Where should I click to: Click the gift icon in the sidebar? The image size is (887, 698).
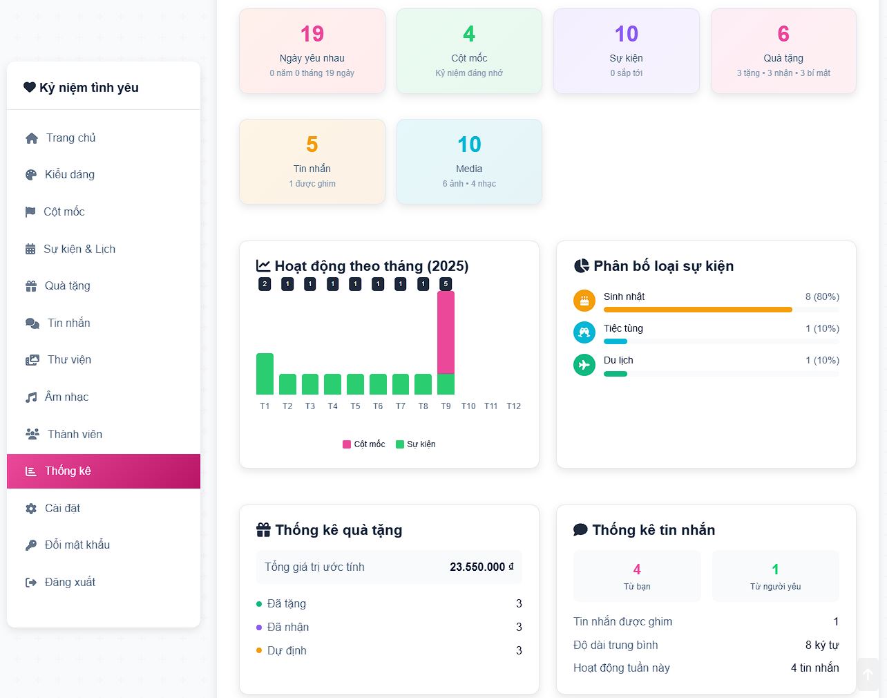click(x=31, y=286)
